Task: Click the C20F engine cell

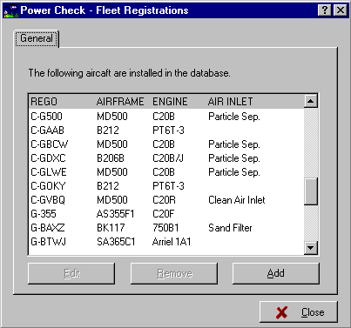Action: (164, 214)
